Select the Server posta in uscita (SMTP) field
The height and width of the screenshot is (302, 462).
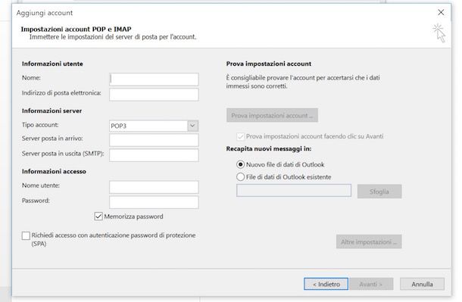pos(154,155)
